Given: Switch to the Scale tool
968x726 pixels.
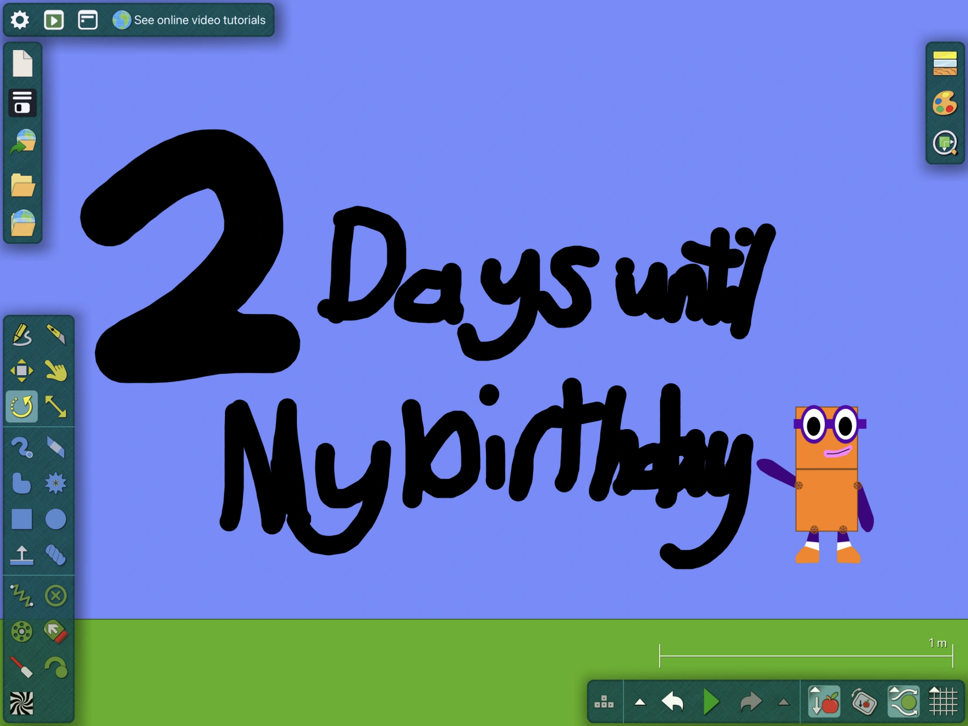Looking at the screenshot, I should coord(56,406).
